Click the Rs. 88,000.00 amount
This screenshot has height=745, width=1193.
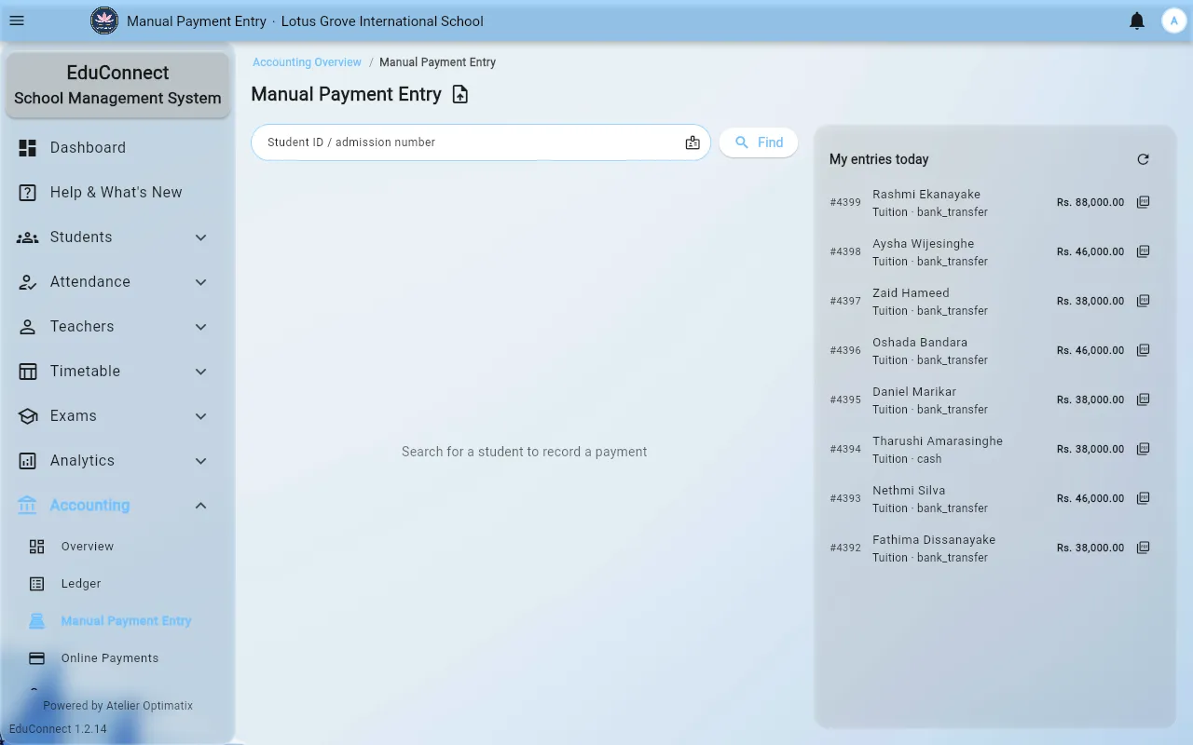tap(1090, 202)
